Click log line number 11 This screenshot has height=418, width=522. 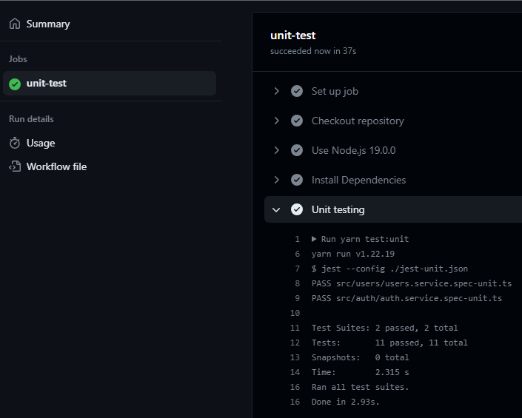click(295, 328)
